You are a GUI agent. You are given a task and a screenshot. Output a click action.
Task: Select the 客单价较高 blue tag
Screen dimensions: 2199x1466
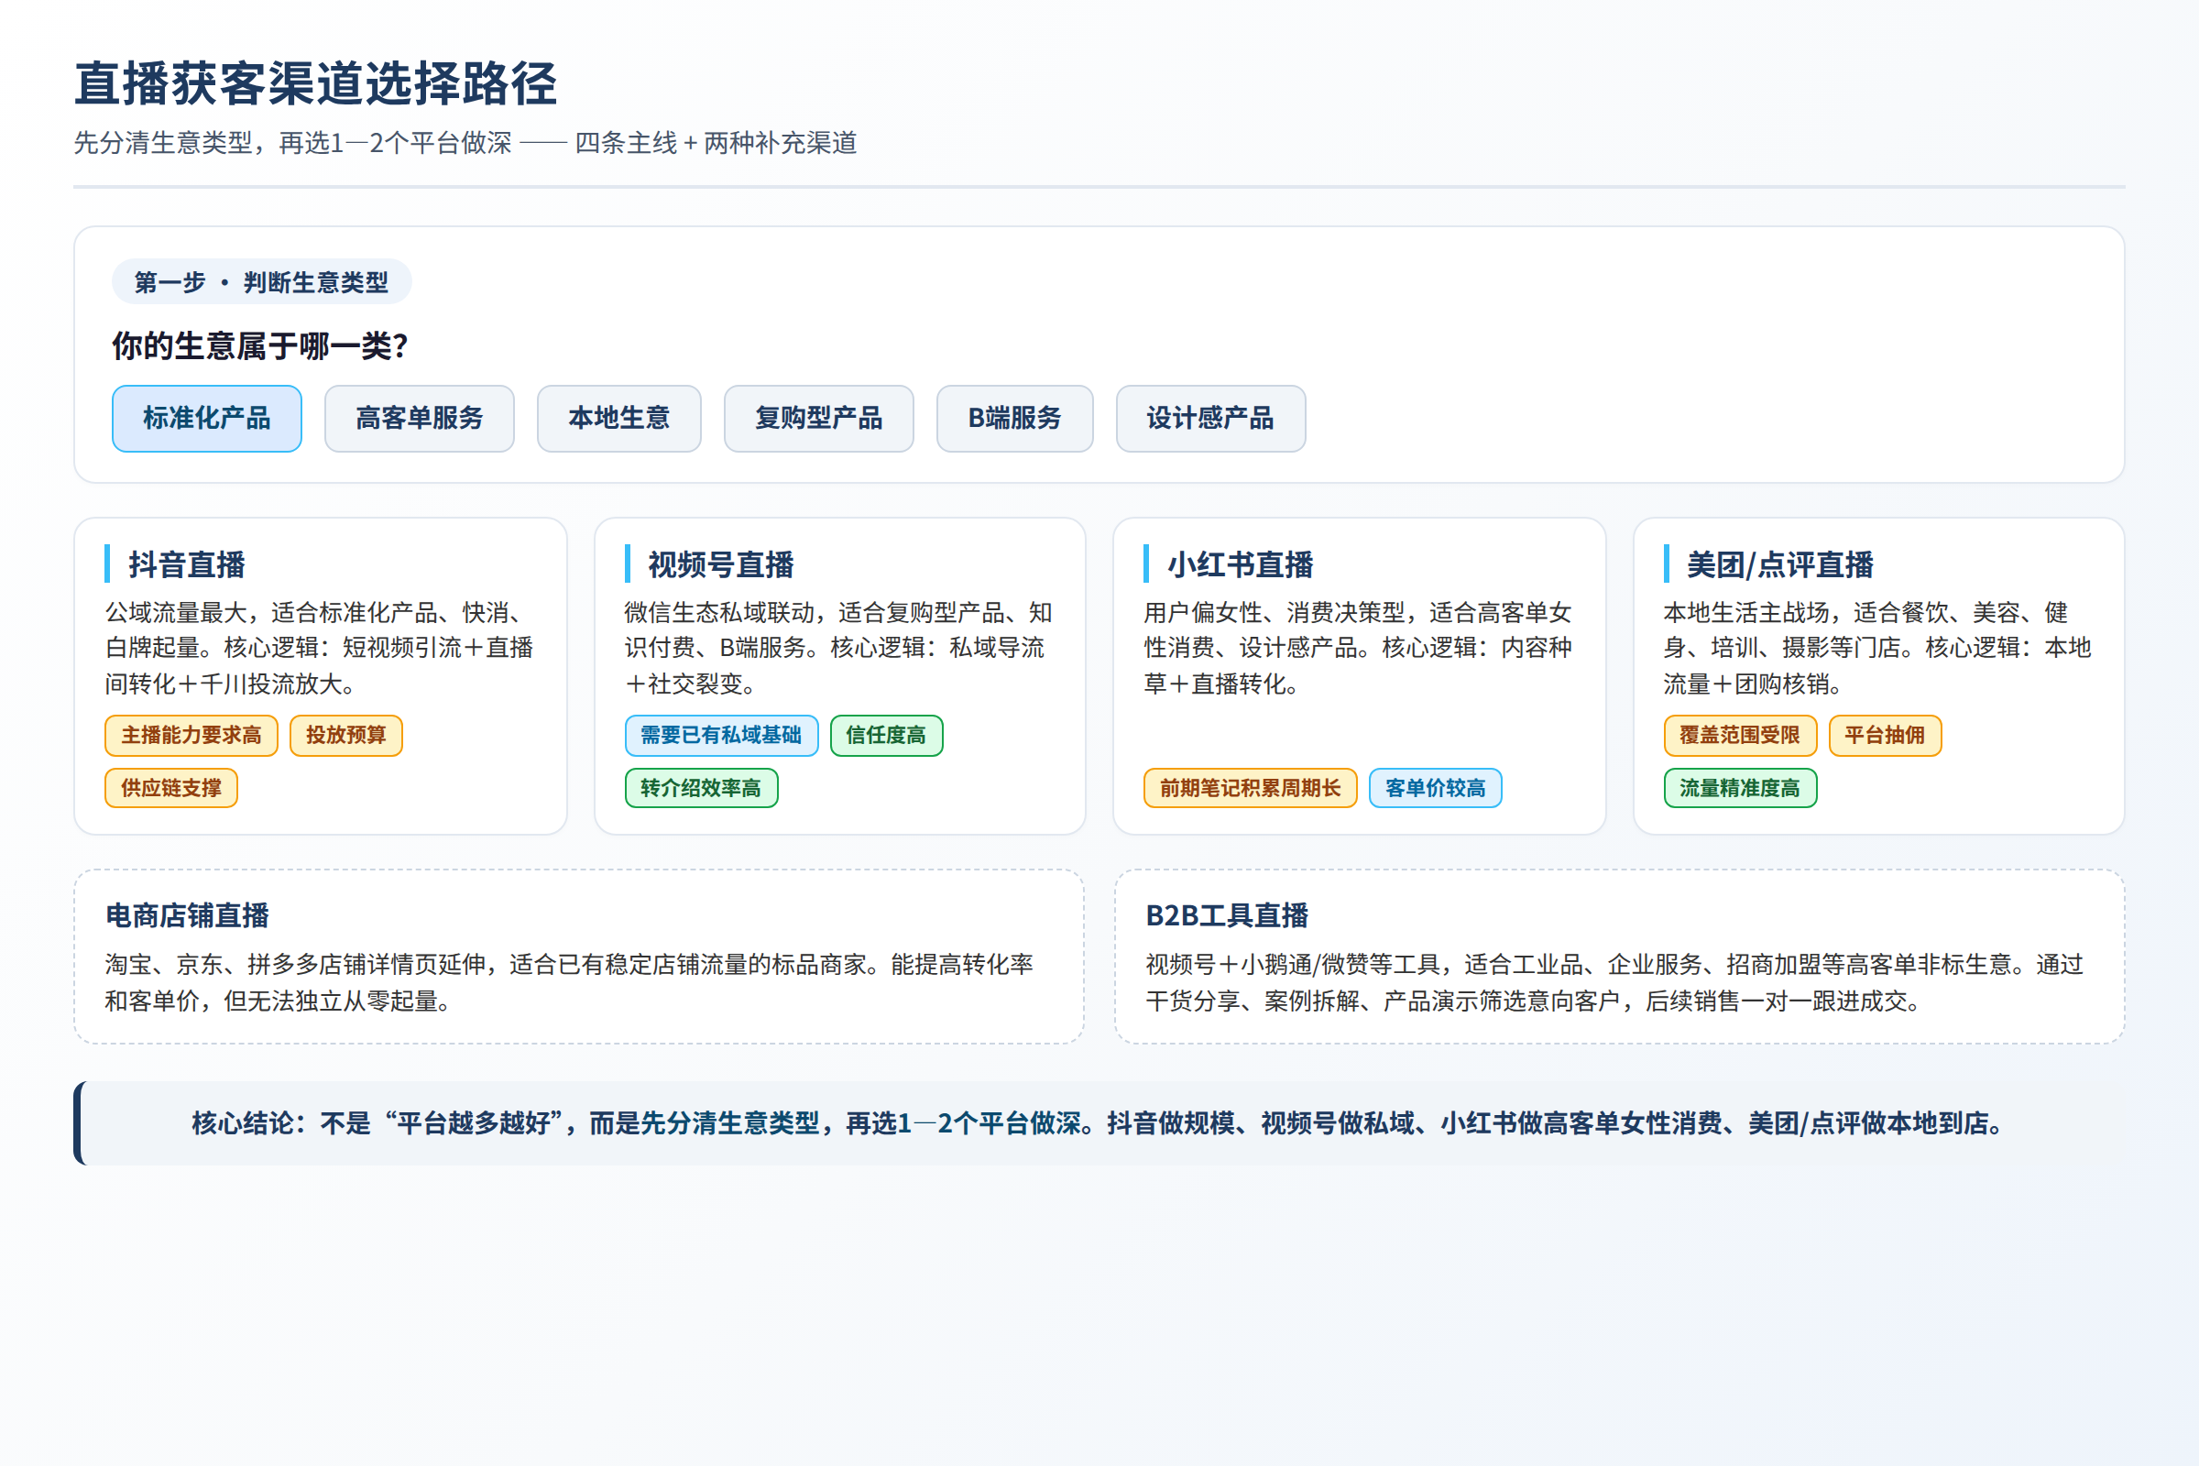[1435, 788]
